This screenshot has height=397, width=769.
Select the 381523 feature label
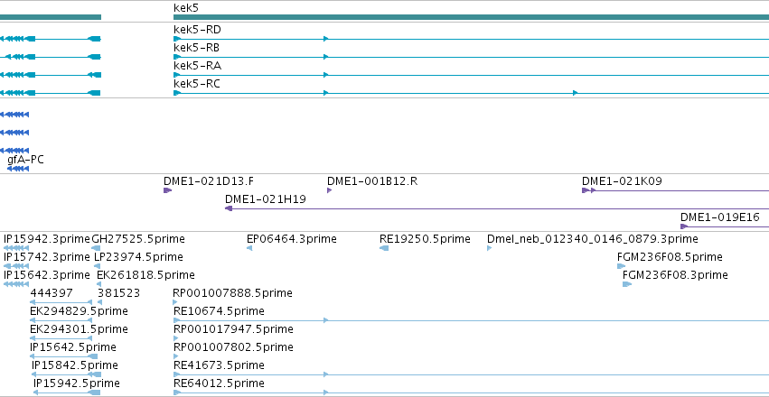coord(118,293)
